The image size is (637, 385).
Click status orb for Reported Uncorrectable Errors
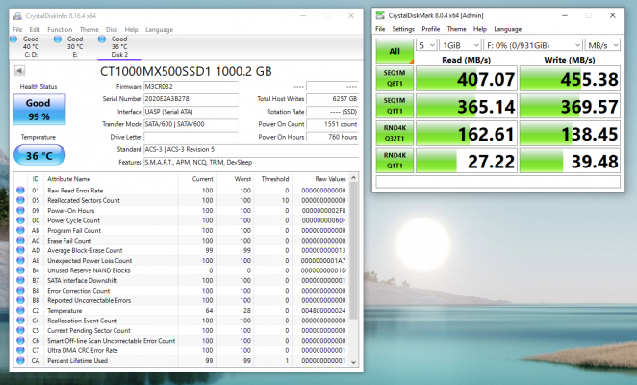click(x=20, y=300)
